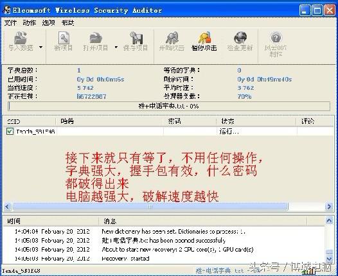Viewport: 338px width, 276px height.
Task: Uncheck the Tenda_581E48 SSID checkbox
Action: click(x=10, y=132)
